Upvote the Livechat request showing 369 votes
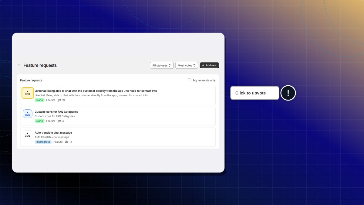 point(28,93)
